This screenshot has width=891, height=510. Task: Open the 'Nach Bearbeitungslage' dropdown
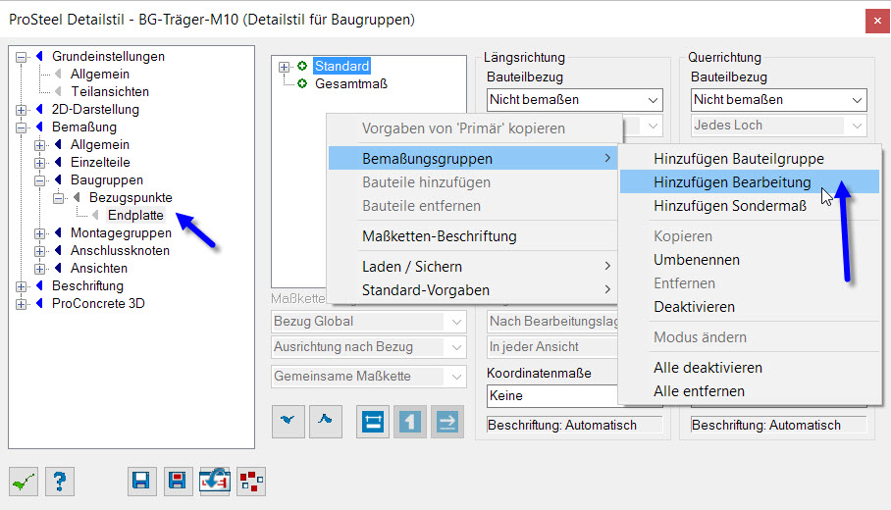coord(552,322)
